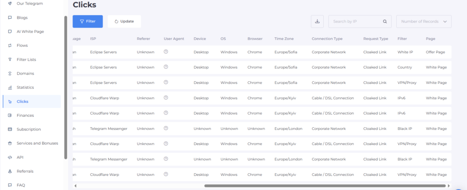The height and width of the screenshot is (190, 467).
Task: Click the download export icon button
Action: tap(317, 21)
